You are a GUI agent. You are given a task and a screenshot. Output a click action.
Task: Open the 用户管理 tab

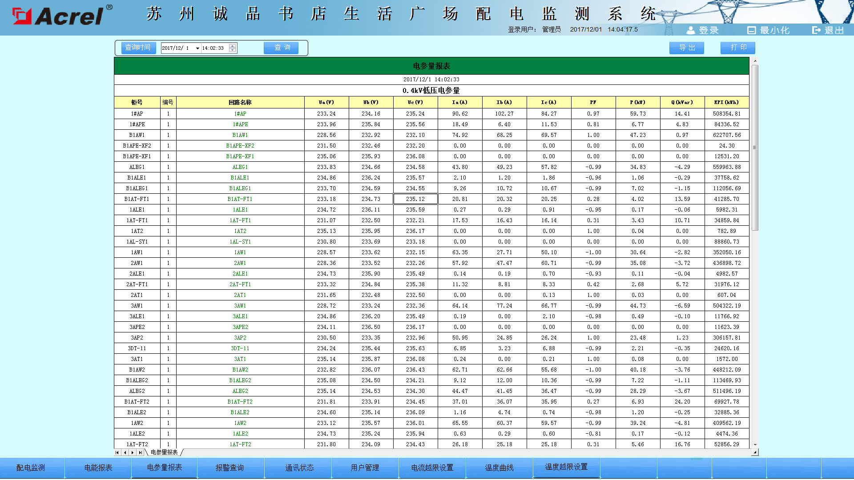[365, 468]
